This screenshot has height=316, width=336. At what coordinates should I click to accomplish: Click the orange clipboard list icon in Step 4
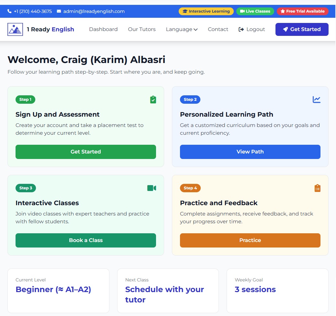pos(317,188)
